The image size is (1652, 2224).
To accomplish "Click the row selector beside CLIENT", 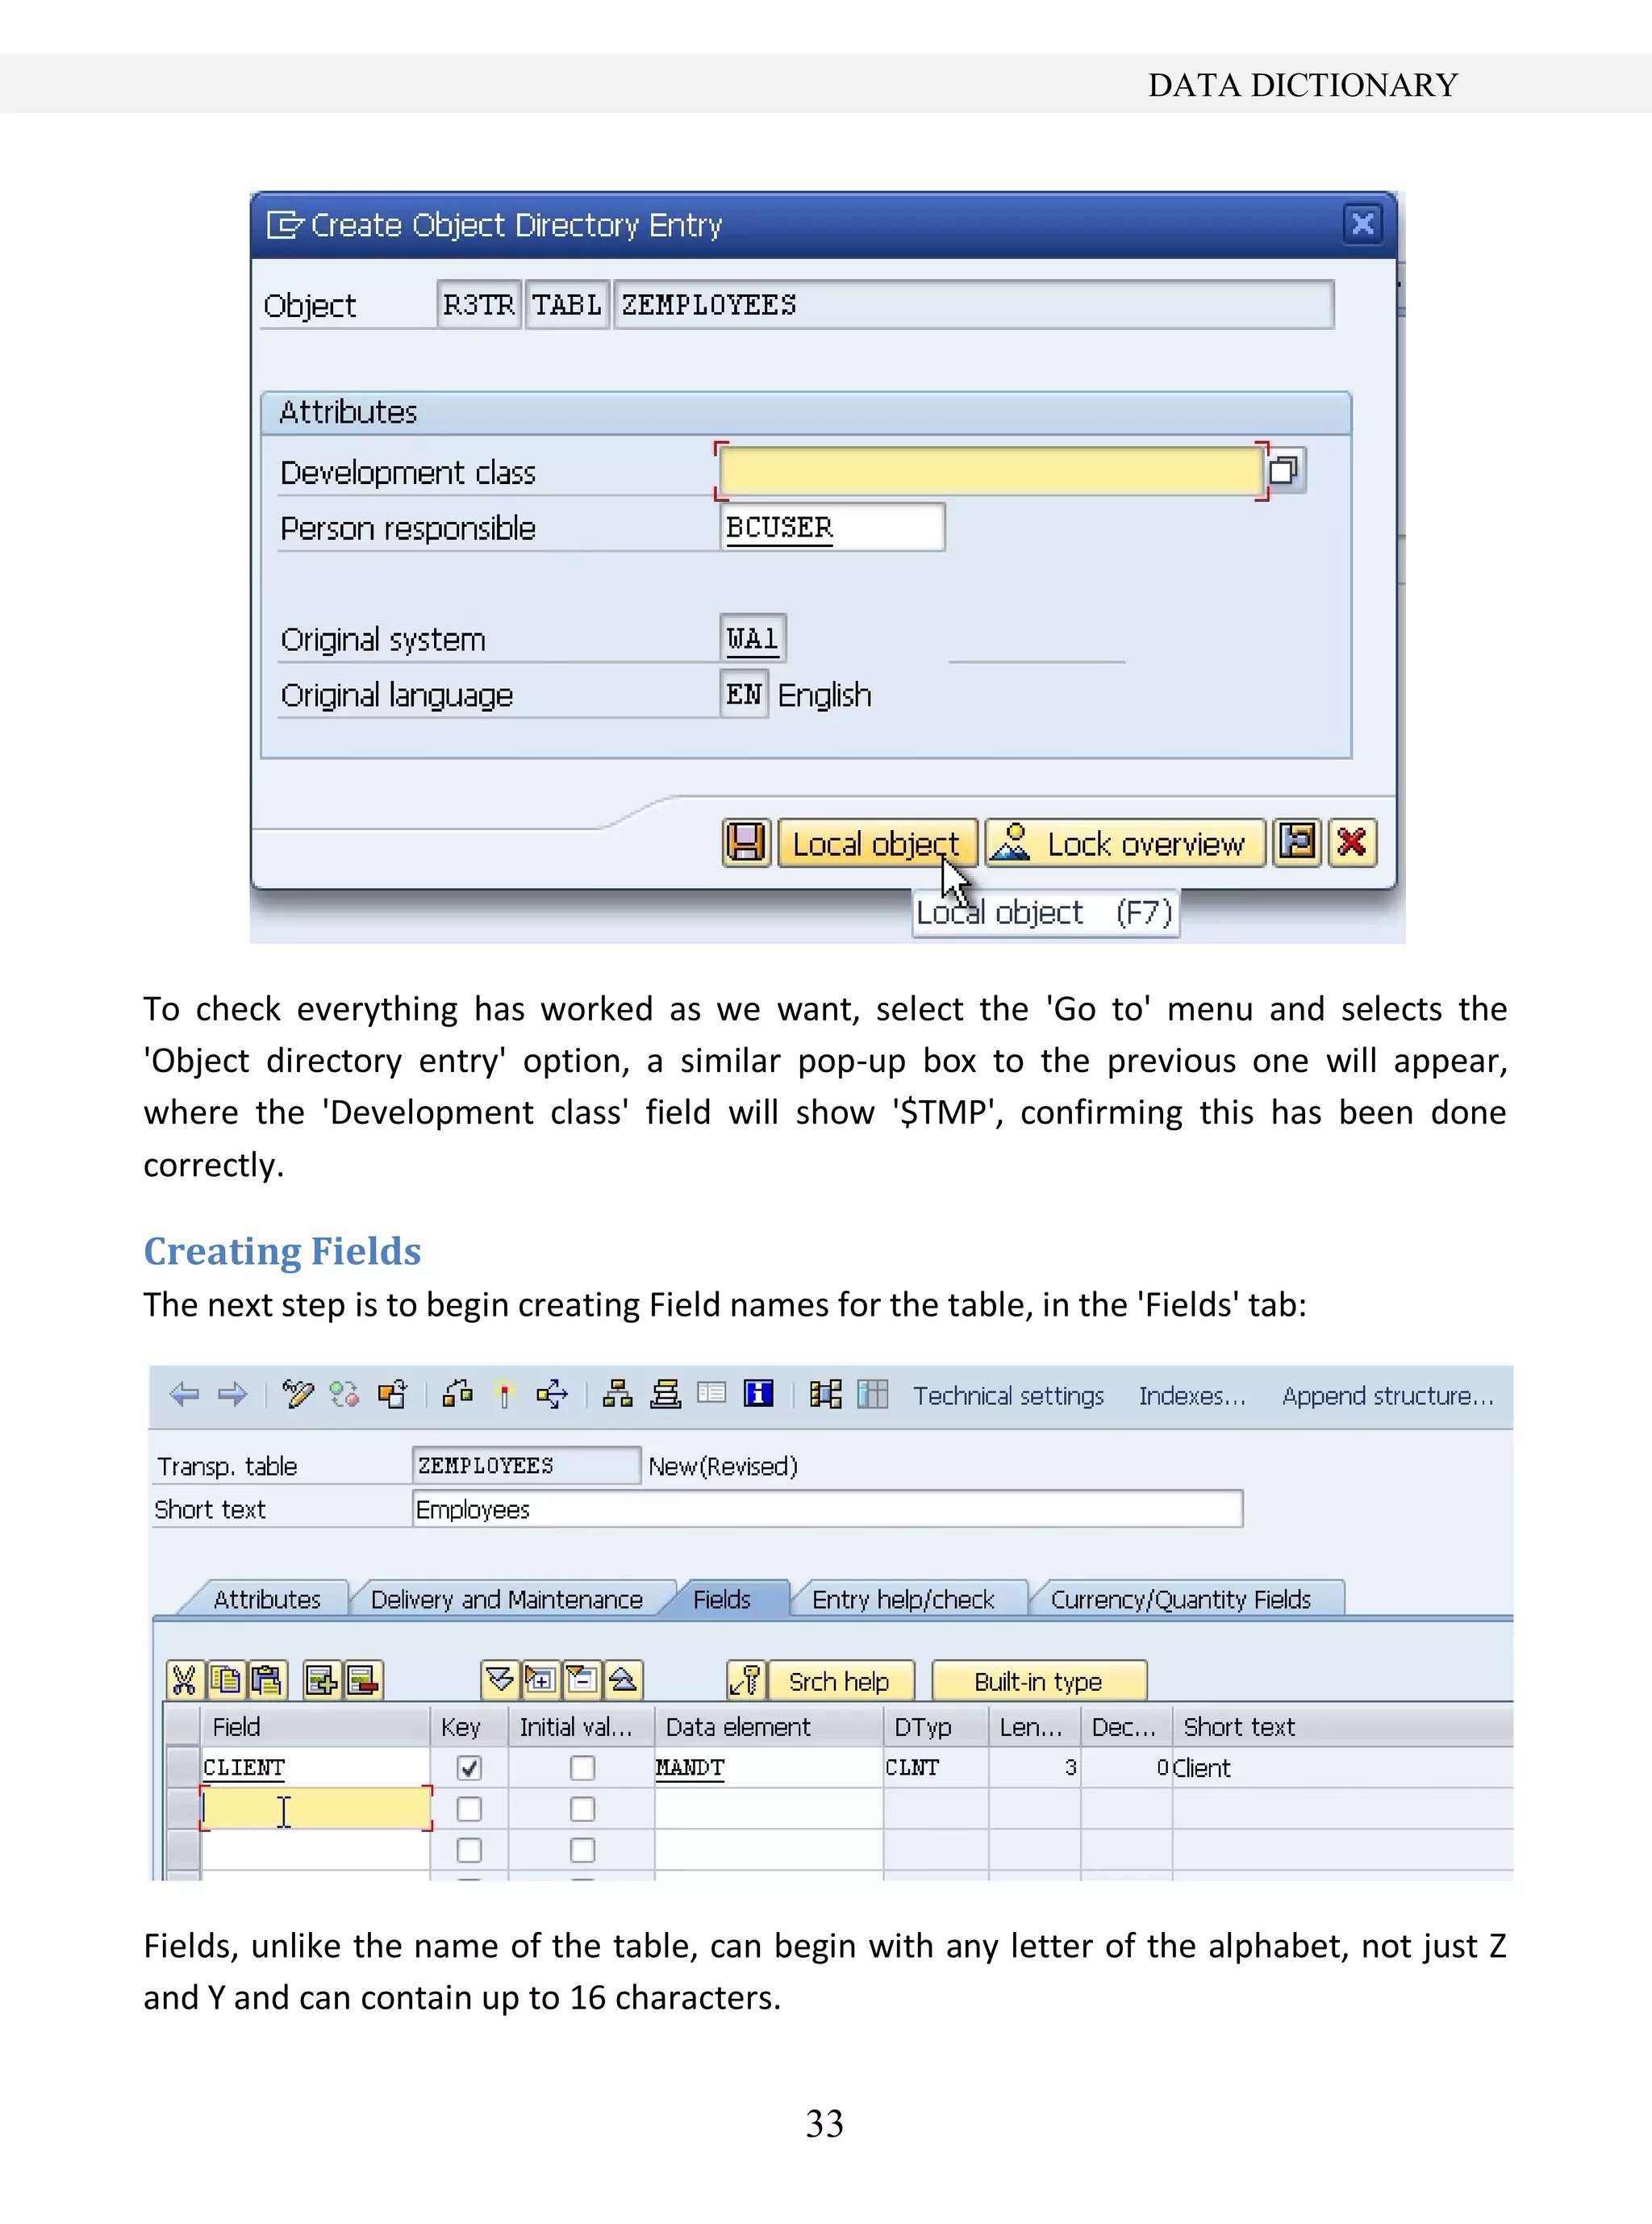I will pyautogui.click(x=183, y=1768).
